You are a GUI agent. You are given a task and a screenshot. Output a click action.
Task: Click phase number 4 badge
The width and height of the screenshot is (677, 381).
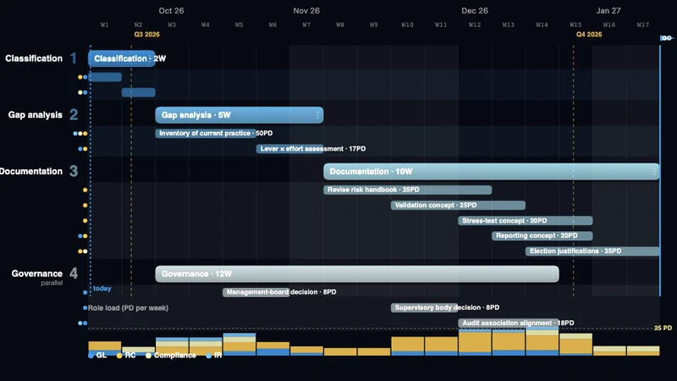pos(74,273)
